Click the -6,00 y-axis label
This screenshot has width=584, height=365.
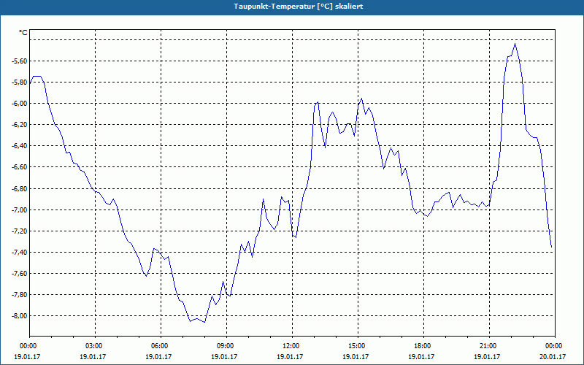(20, 103)
